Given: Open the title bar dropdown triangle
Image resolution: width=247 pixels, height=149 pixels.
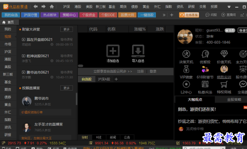Looking at the screenshot, I should pos(229,7).
